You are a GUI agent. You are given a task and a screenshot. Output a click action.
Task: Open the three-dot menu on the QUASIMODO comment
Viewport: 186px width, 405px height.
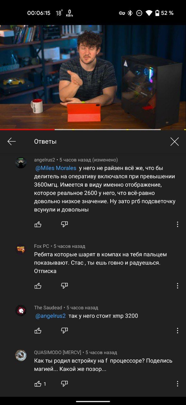tap(177, 384)
